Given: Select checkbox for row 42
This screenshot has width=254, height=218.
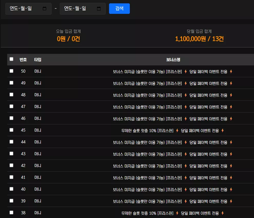Looking at the screenshot, I should point(11,165).
